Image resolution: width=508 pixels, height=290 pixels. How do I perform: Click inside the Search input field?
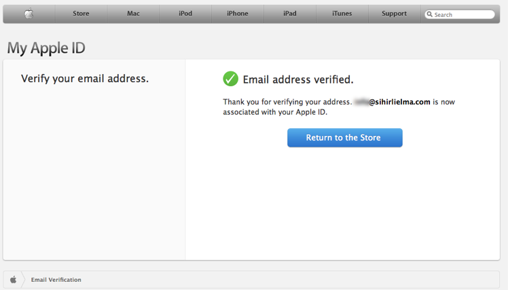(x=463, y=14)
